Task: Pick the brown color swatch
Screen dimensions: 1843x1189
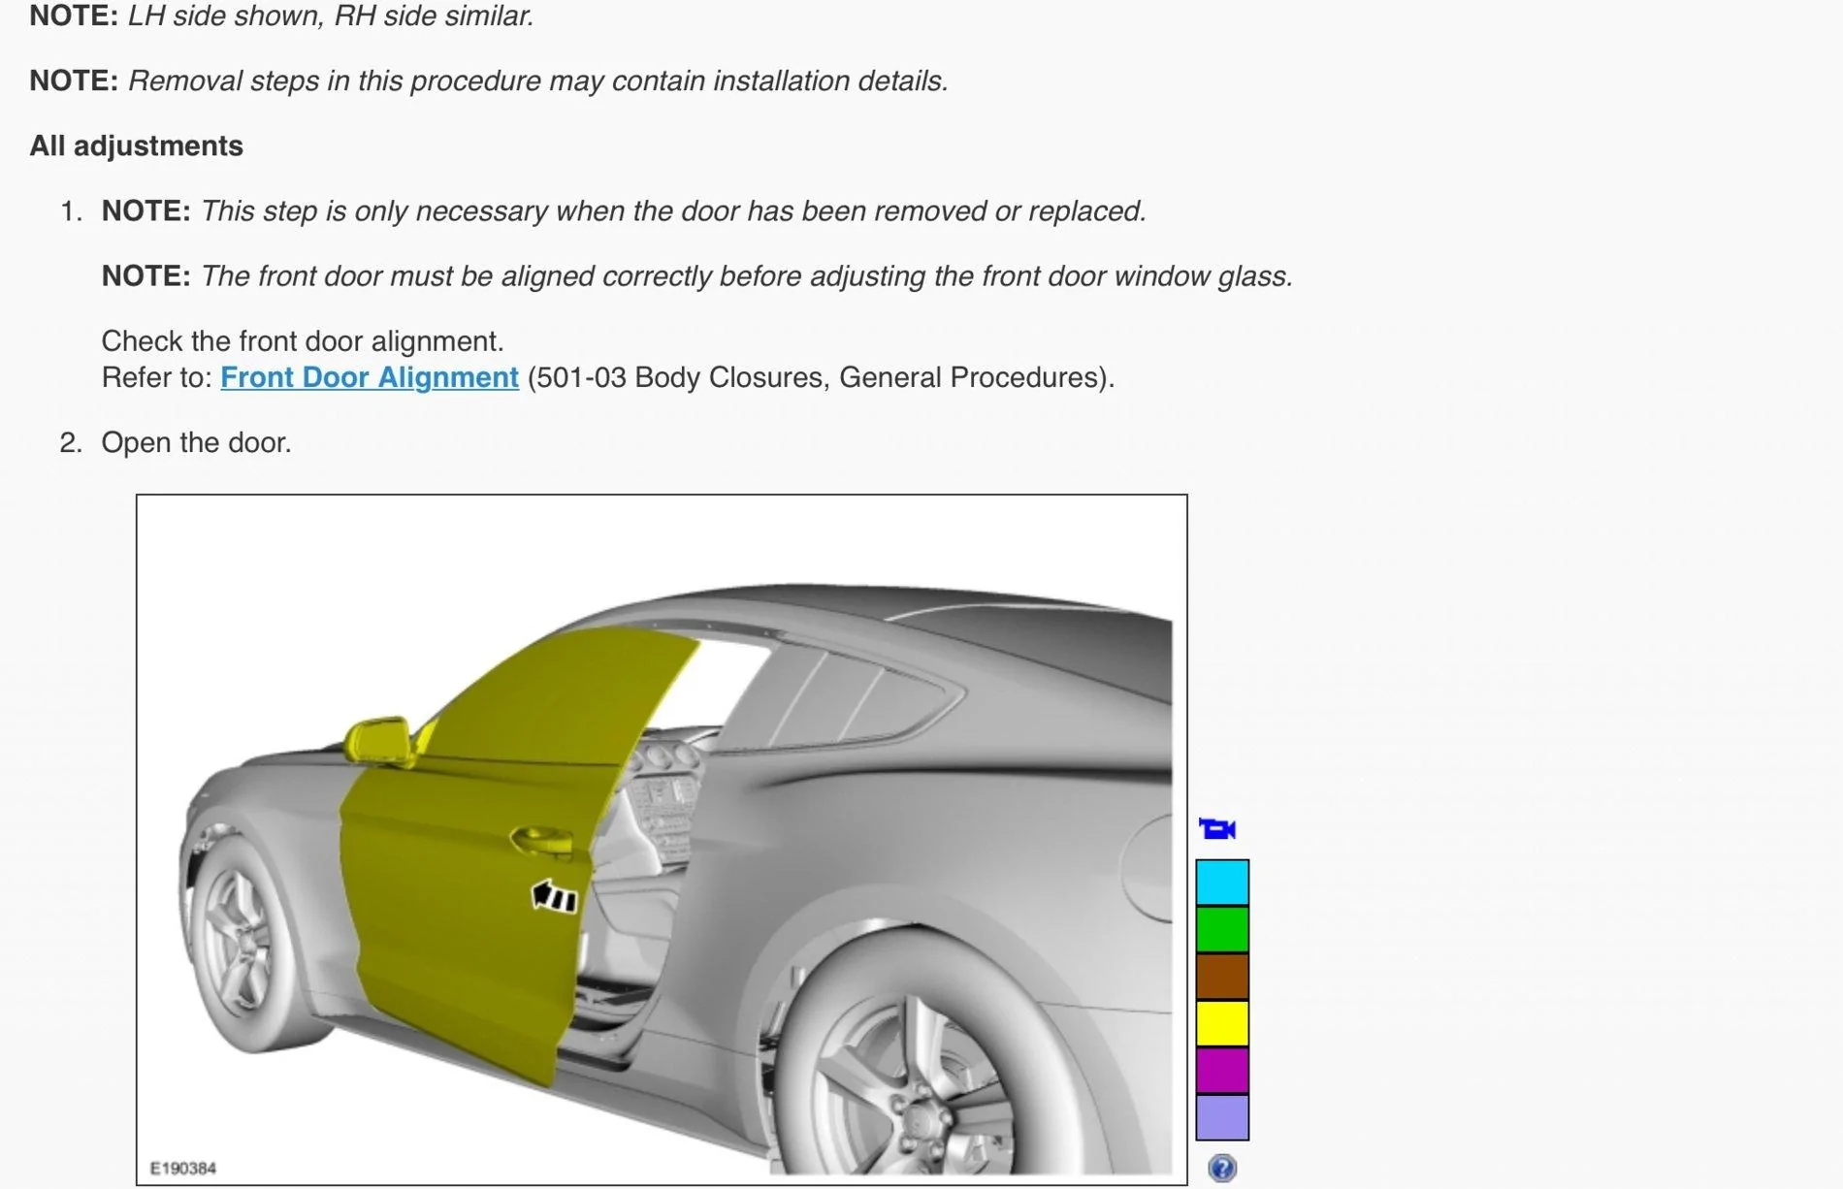Action: coord(1222,976)
